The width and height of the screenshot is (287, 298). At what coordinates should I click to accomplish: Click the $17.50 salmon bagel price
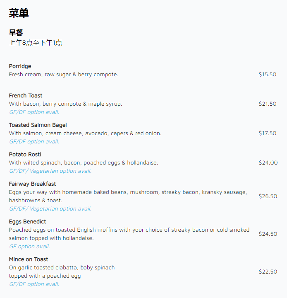(268, 133)
